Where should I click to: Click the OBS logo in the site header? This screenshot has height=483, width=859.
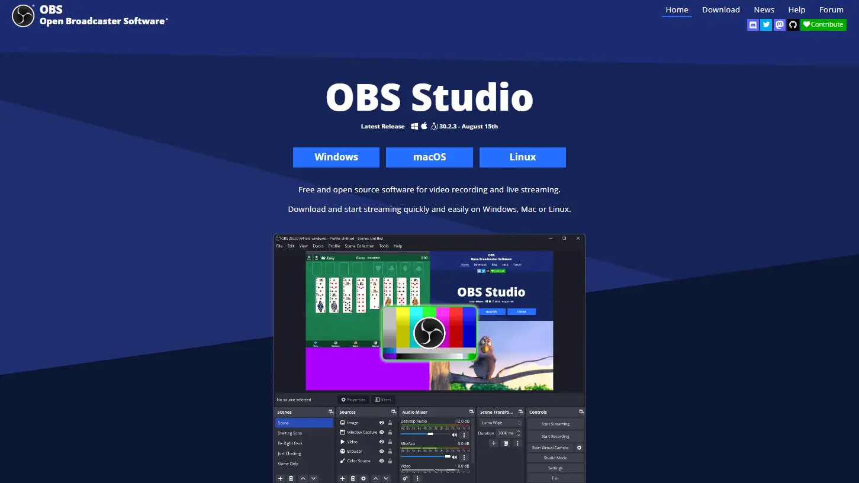click(23, 15)
